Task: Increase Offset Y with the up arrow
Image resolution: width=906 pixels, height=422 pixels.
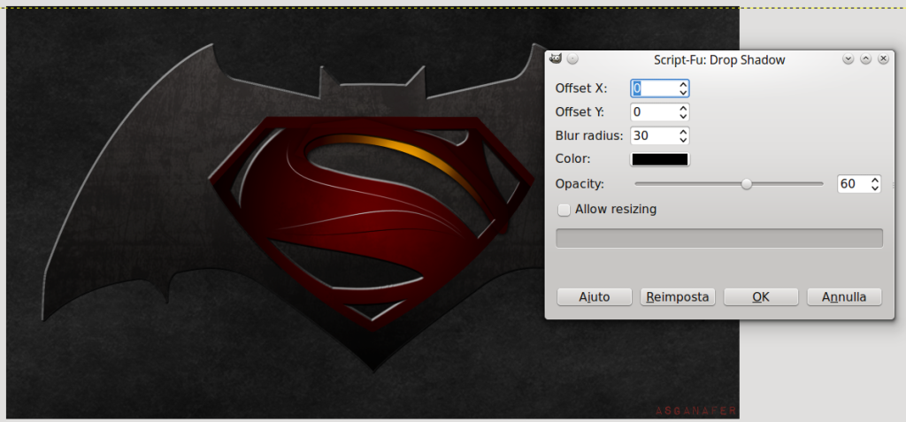Action: pyautogui.click(x=684, y=108)
